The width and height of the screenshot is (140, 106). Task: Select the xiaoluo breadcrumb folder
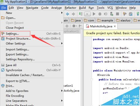123,20
